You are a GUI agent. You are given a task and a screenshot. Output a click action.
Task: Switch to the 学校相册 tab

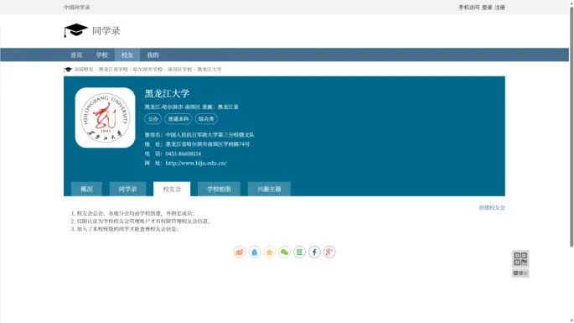pyautogui.click(x=219, y=189)
